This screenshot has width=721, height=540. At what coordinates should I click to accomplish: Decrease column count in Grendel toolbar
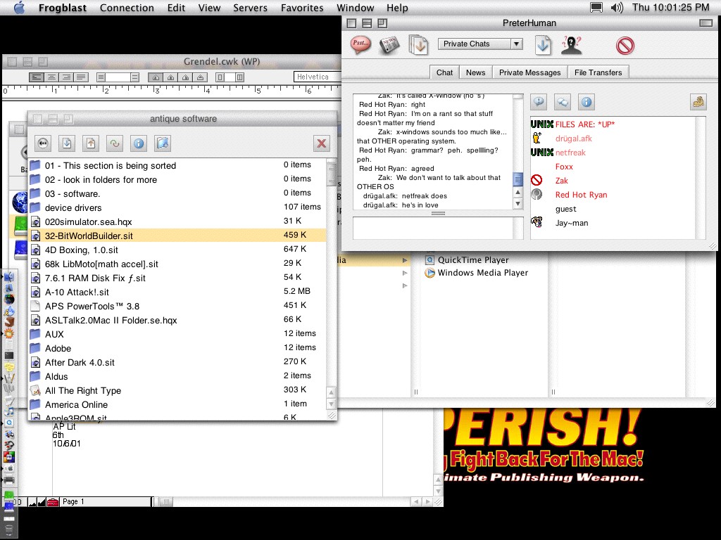220,77
